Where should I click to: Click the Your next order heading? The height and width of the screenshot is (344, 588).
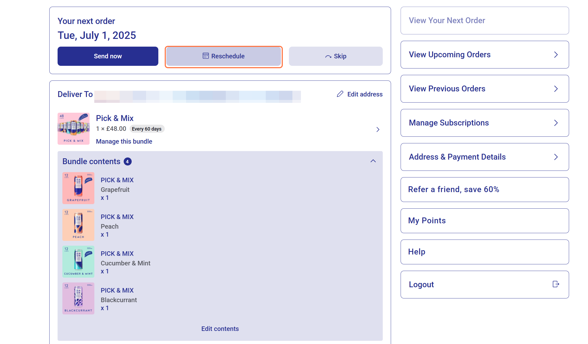pyautogui.click(x=86, y=21)
